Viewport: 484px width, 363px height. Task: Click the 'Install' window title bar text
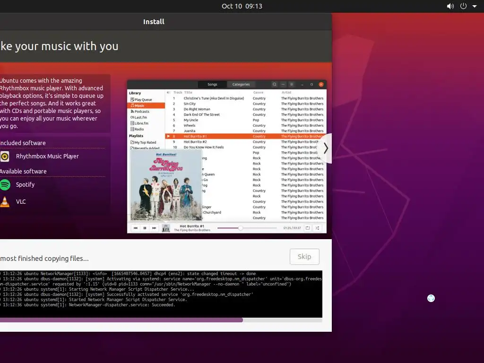pyautogui.click(x=154, y=22)
